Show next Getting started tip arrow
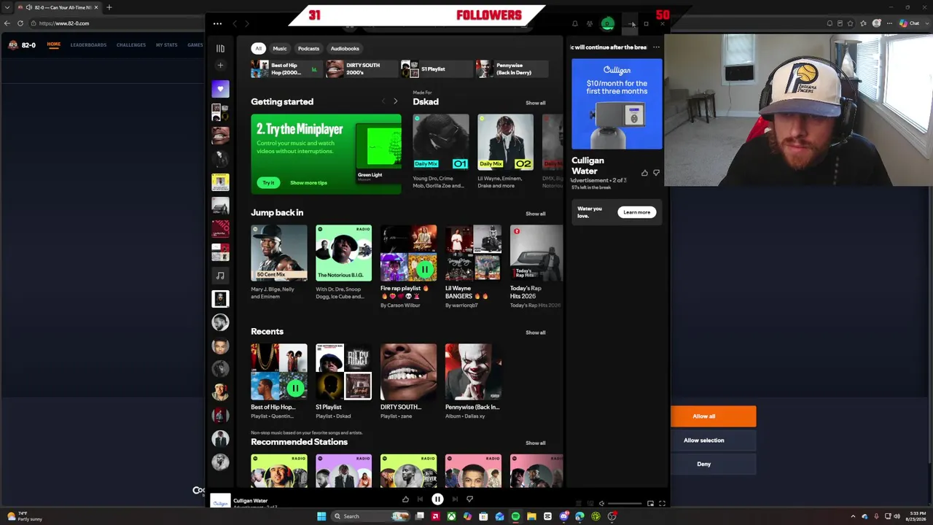Image resolution: width=933 pixels, height=525 pixels. [x=395, y=101]
